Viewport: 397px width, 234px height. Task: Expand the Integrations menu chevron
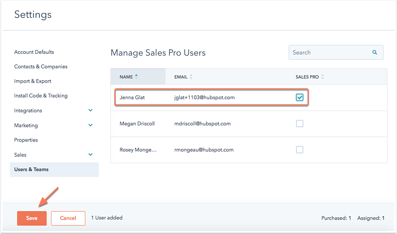(x=90, y=111)
